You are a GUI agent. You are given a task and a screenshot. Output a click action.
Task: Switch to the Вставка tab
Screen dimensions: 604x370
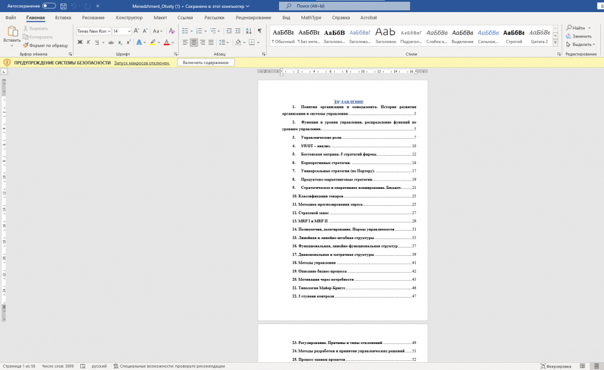(x=63, y=18)
